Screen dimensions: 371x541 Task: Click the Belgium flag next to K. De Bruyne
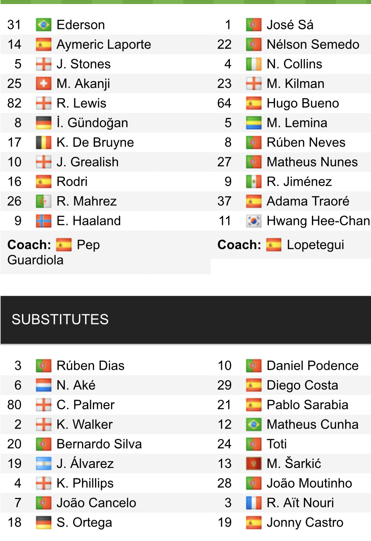[x=43, y=143]
